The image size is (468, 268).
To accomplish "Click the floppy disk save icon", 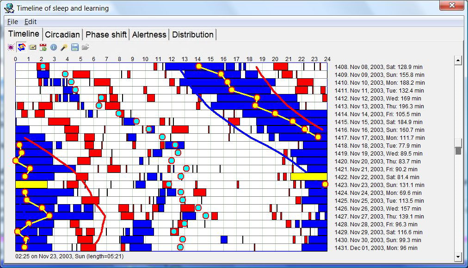I will (x=75, y=47).
